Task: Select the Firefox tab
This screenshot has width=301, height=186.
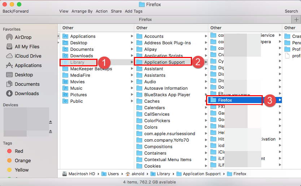Action: pyautogui.click(x=145, y=19)
